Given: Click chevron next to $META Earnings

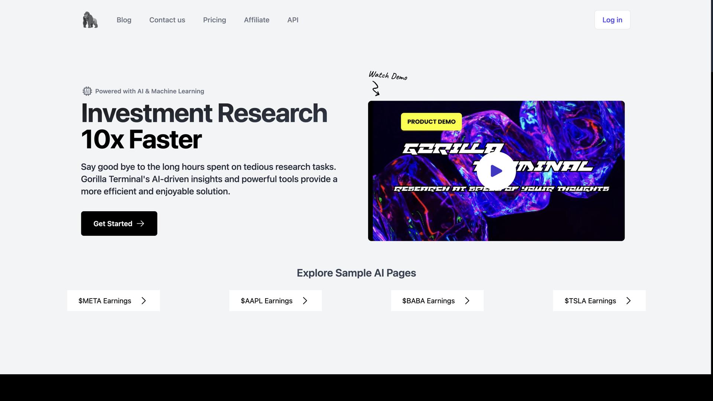Looking at the screenshot, I should 144,301.
